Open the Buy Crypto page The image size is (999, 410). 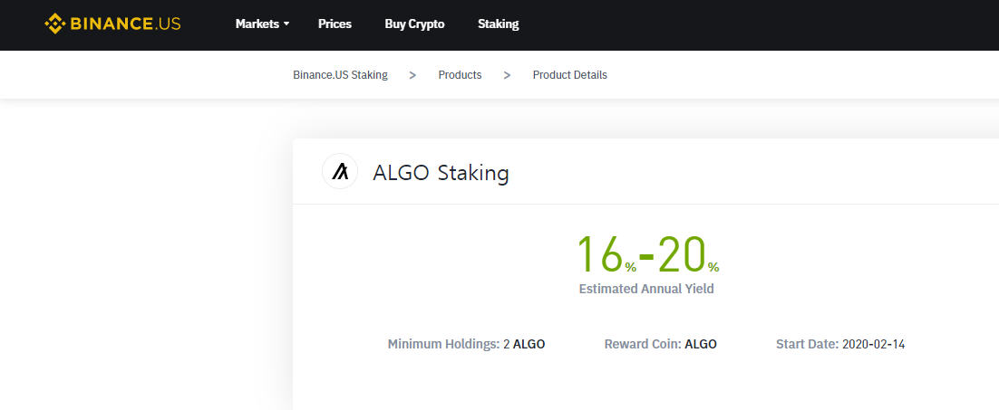click(415, 24)
